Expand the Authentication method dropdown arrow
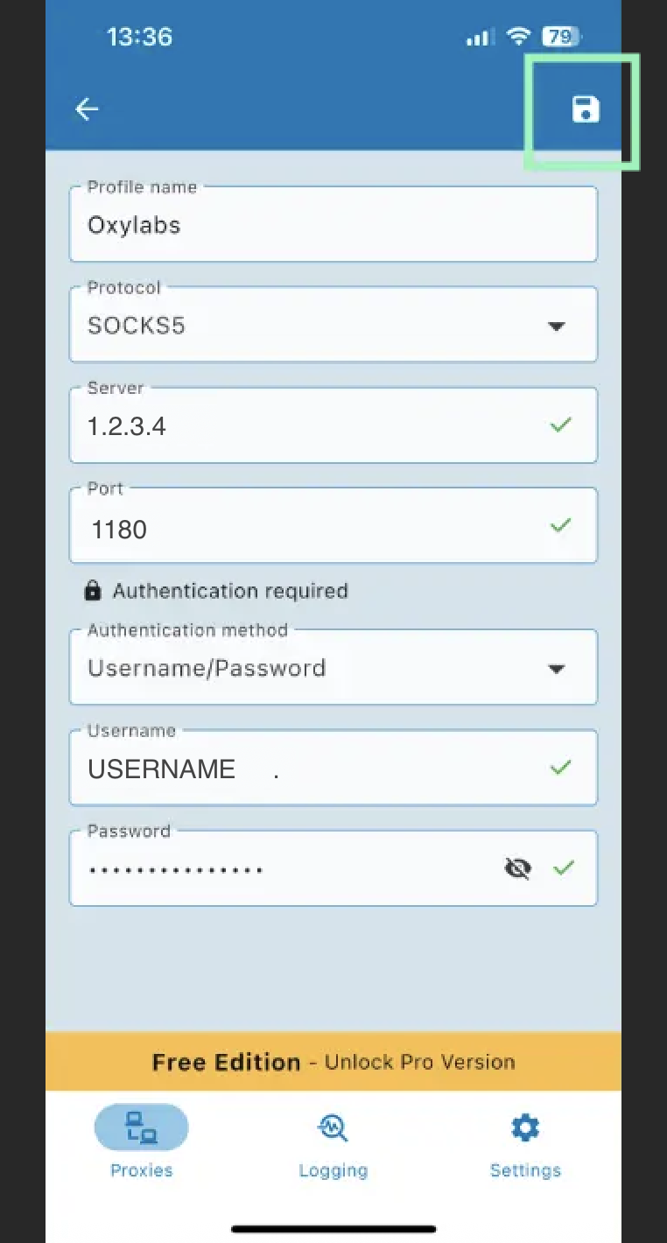The width and height of the screenshot is (667, 1243). click(556, 669)
